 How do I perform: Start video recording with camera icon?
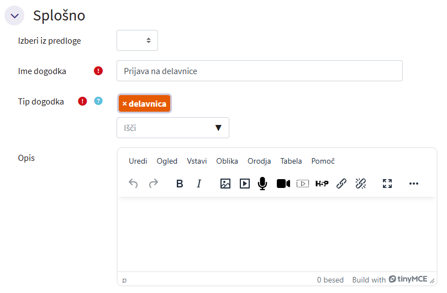tap(283, 184)
